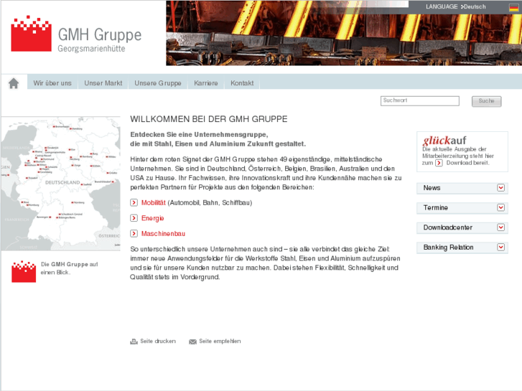Open the Kontakt menu
The width and height of the screenshot is (522, 391).
coord(242,83)
